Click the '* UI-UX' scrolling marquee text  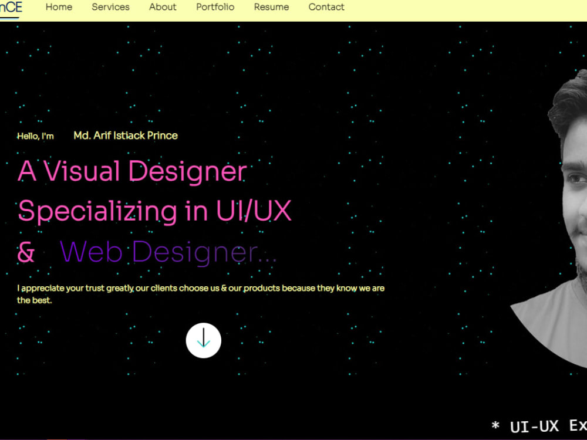point(539,426)
